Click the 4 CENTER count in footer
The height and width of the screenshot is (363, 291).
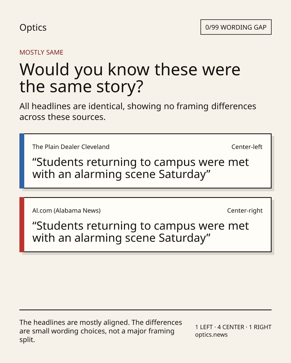[231, 327]
